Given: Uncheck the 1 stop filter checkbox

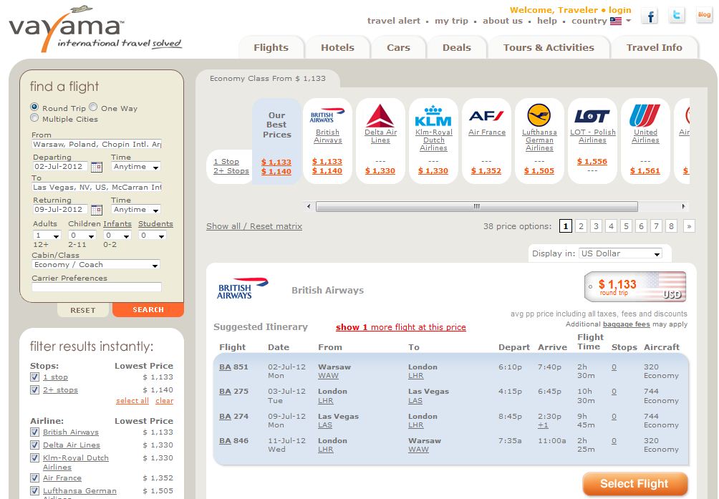Looking at the screenshot, I should 34,377.
